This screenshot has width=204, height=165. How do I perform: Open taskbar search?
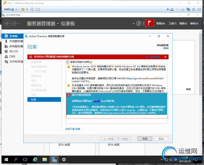[16, 159]
